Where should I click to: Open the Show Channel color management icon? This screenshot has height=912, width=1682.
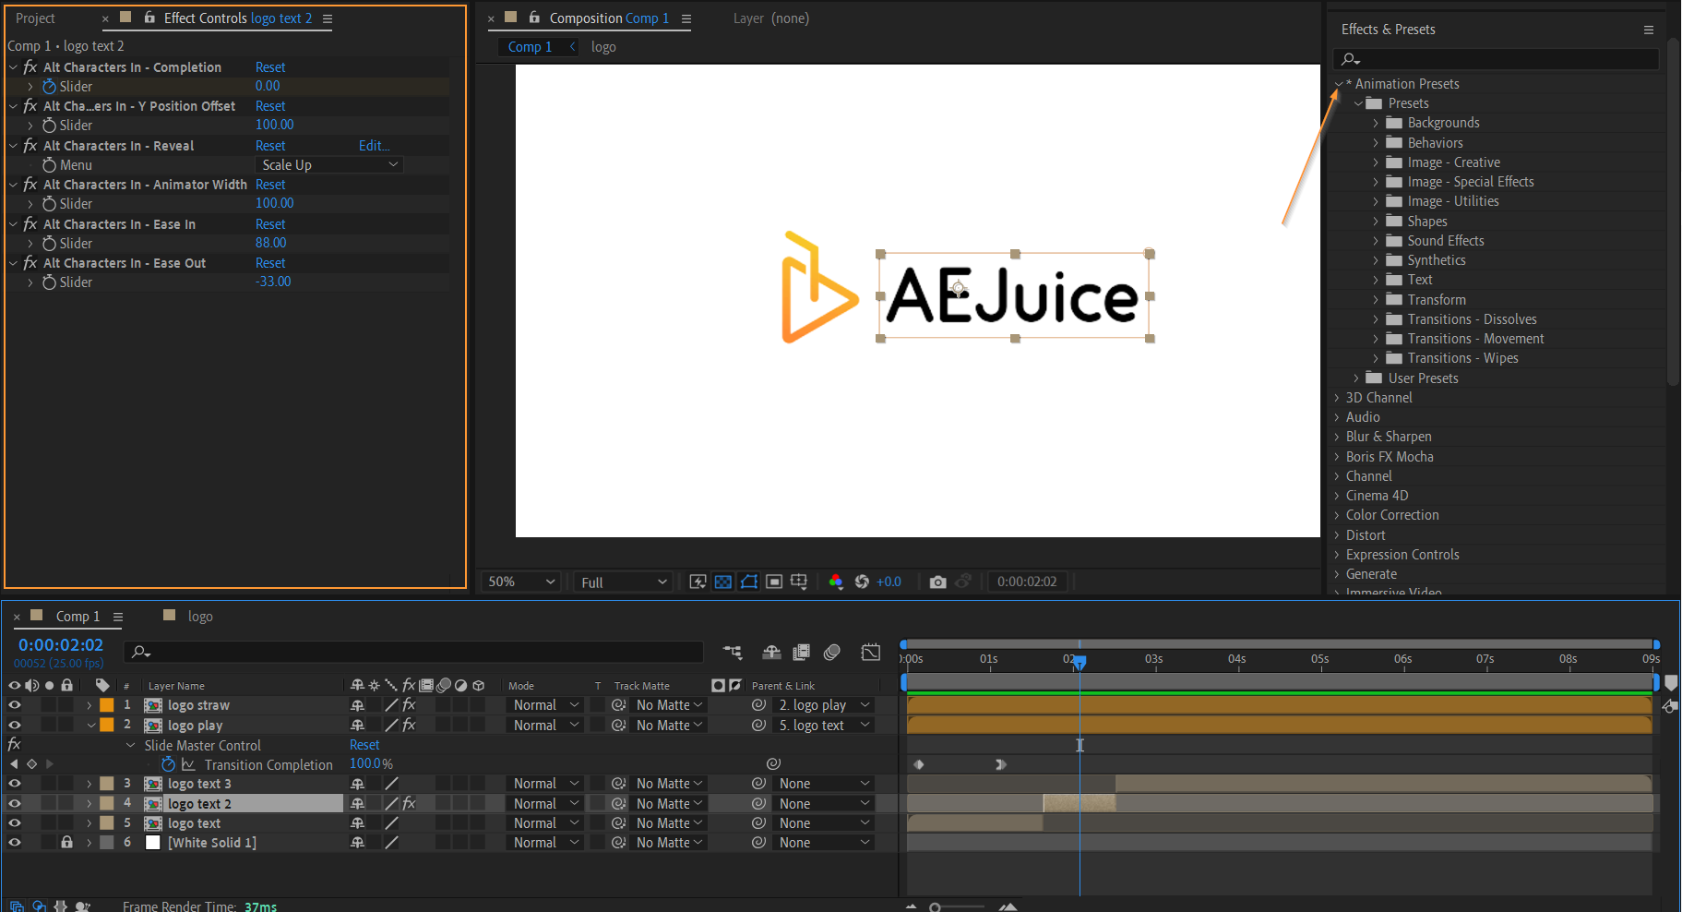836,582
